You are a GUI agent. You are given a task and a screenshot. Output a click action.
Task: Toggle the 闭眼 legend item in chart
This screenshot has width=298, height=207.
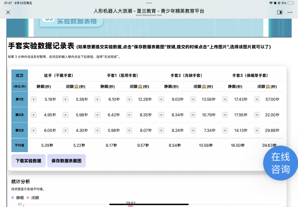click(33, 198)
